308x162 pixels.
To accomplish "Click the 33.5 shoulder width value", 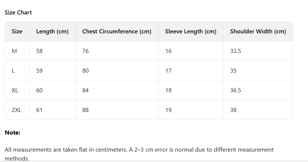I will [236, 51].
